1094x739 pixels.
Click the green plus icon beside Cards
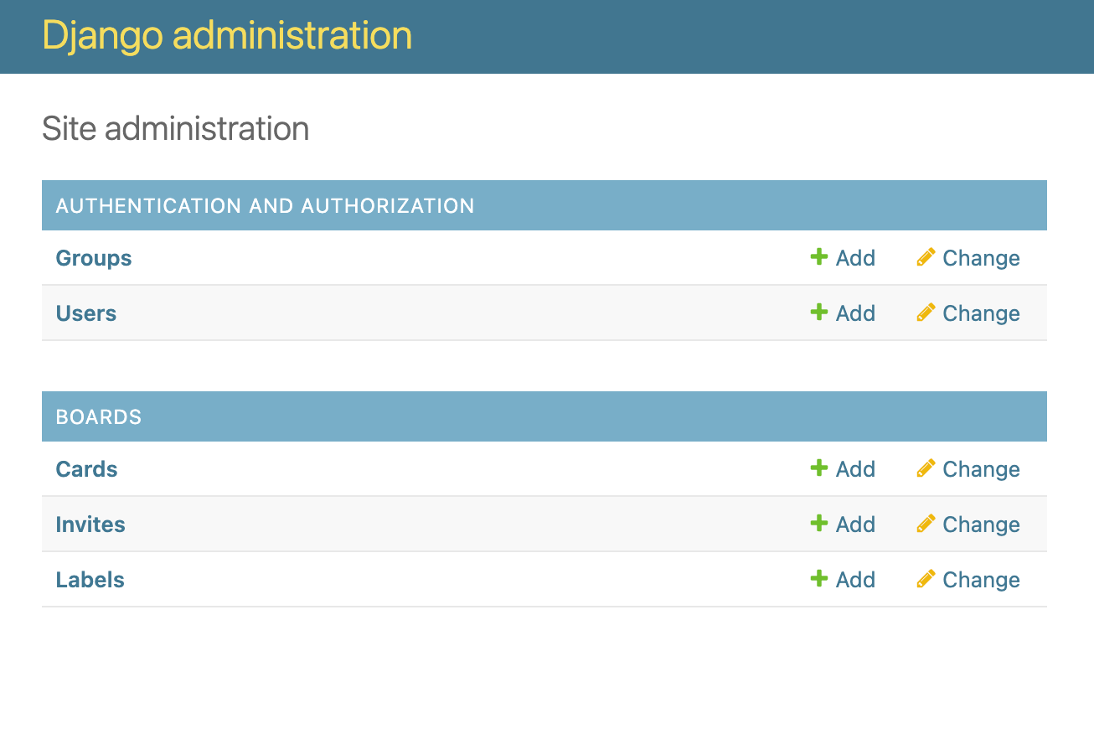[818, 468]
